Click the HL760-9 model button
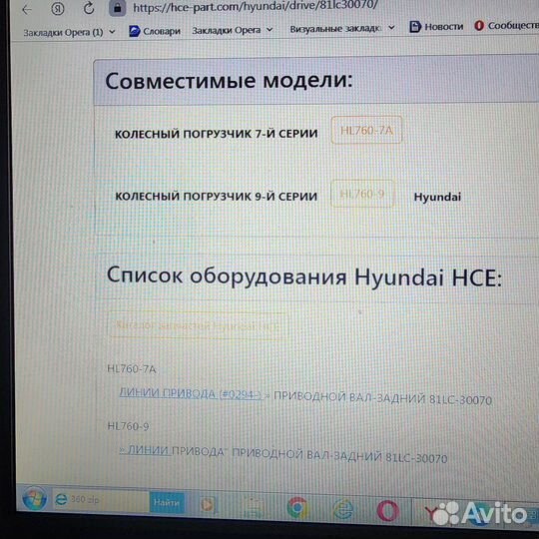The image size is (539, 539). point(361,194)
